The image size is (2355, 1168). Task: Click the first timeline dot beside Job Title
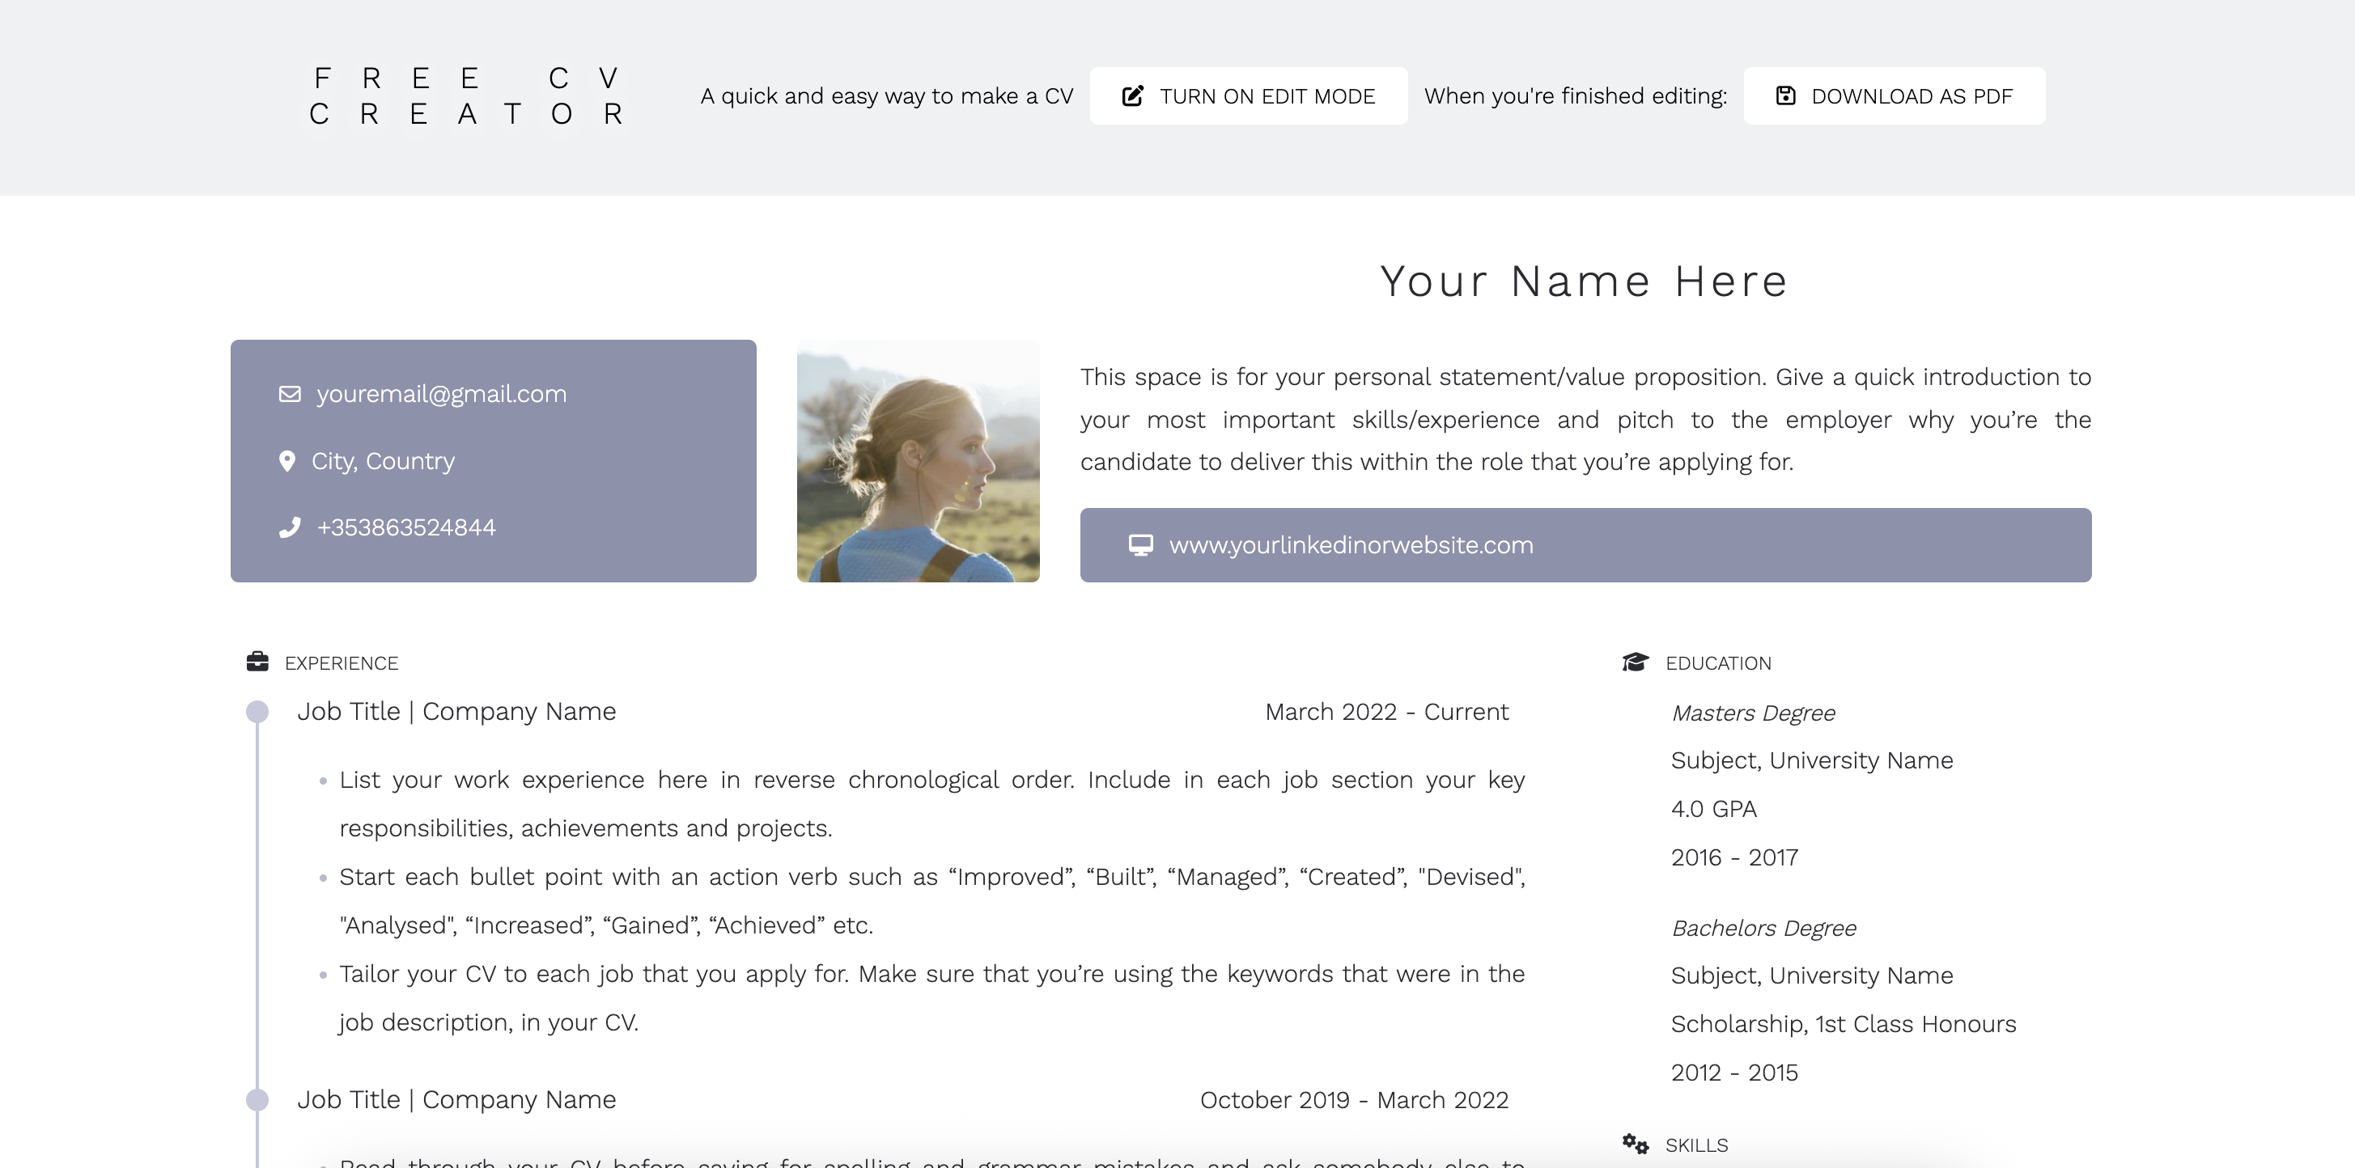tap(257, 712)
